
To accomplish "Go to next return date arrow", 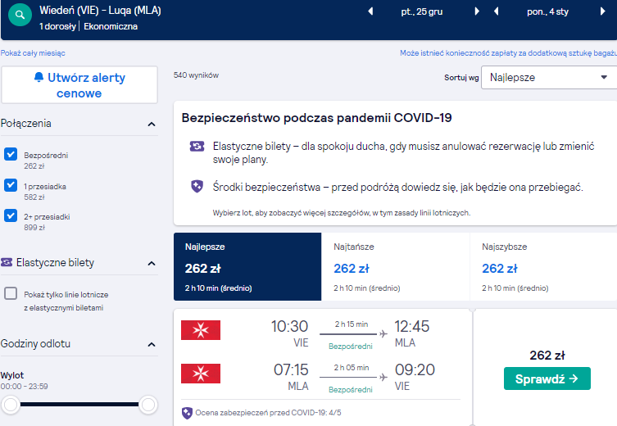I will [602, 11].
